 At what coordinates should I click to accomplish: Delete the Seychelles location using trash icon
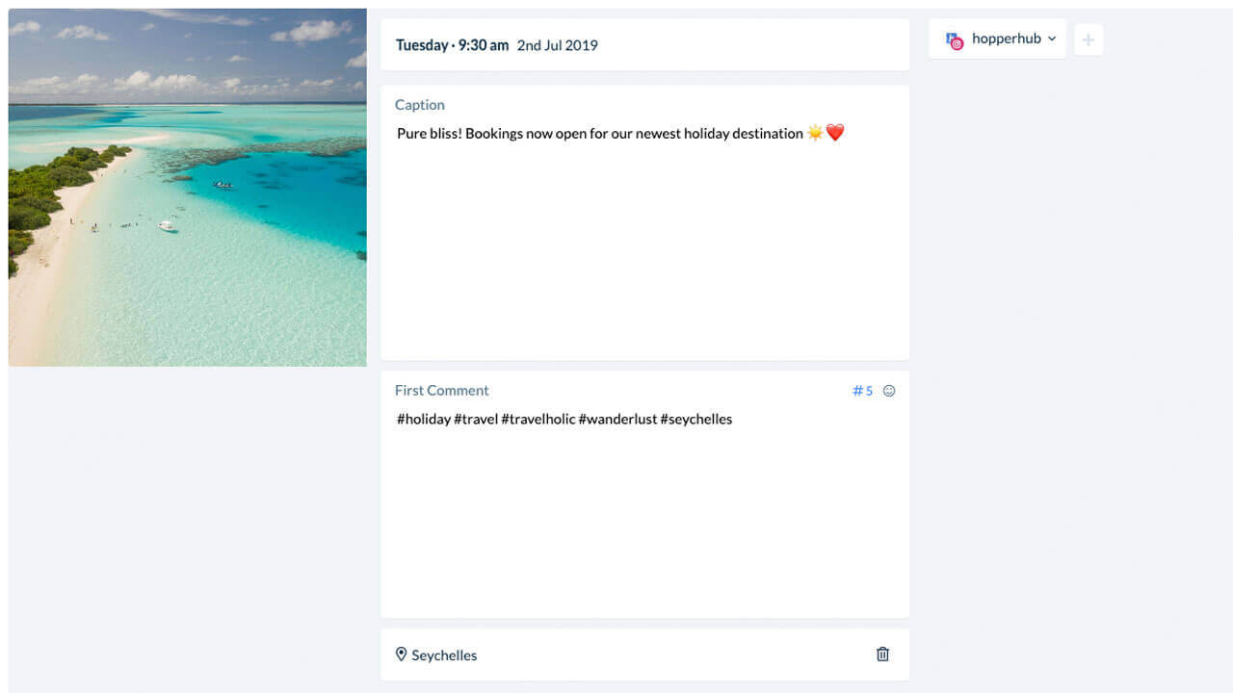click(881, 654)
